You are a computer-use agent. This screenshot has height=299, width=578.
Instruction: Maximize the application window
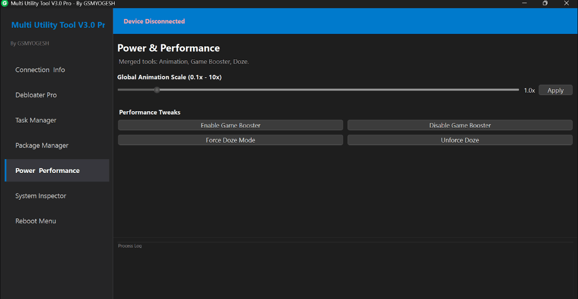point(545,3)
